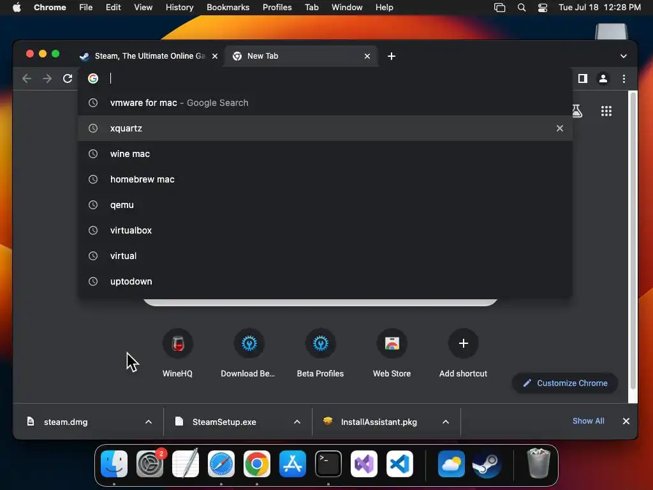Open the WineHQ shortcut

coord(177,352)
